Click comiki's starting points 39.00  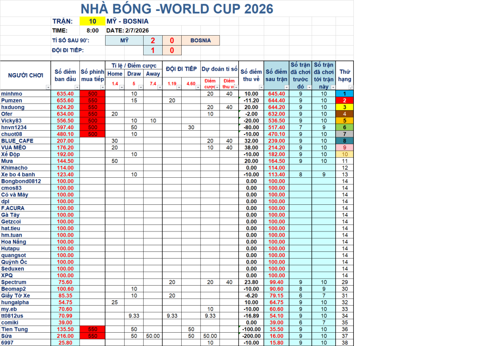[65, 322]
